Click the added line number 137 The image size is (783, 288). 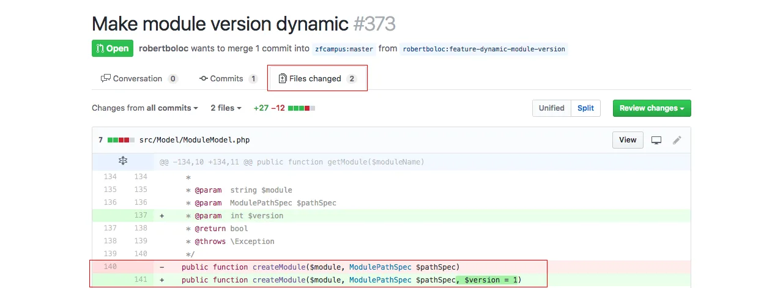tap(141, 215)
